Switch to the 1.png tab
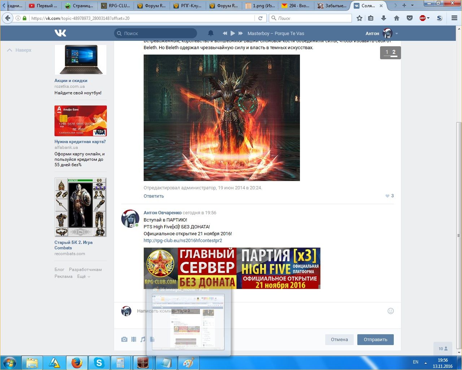This screenshot has width=462, height=370. tap(260, 5)
